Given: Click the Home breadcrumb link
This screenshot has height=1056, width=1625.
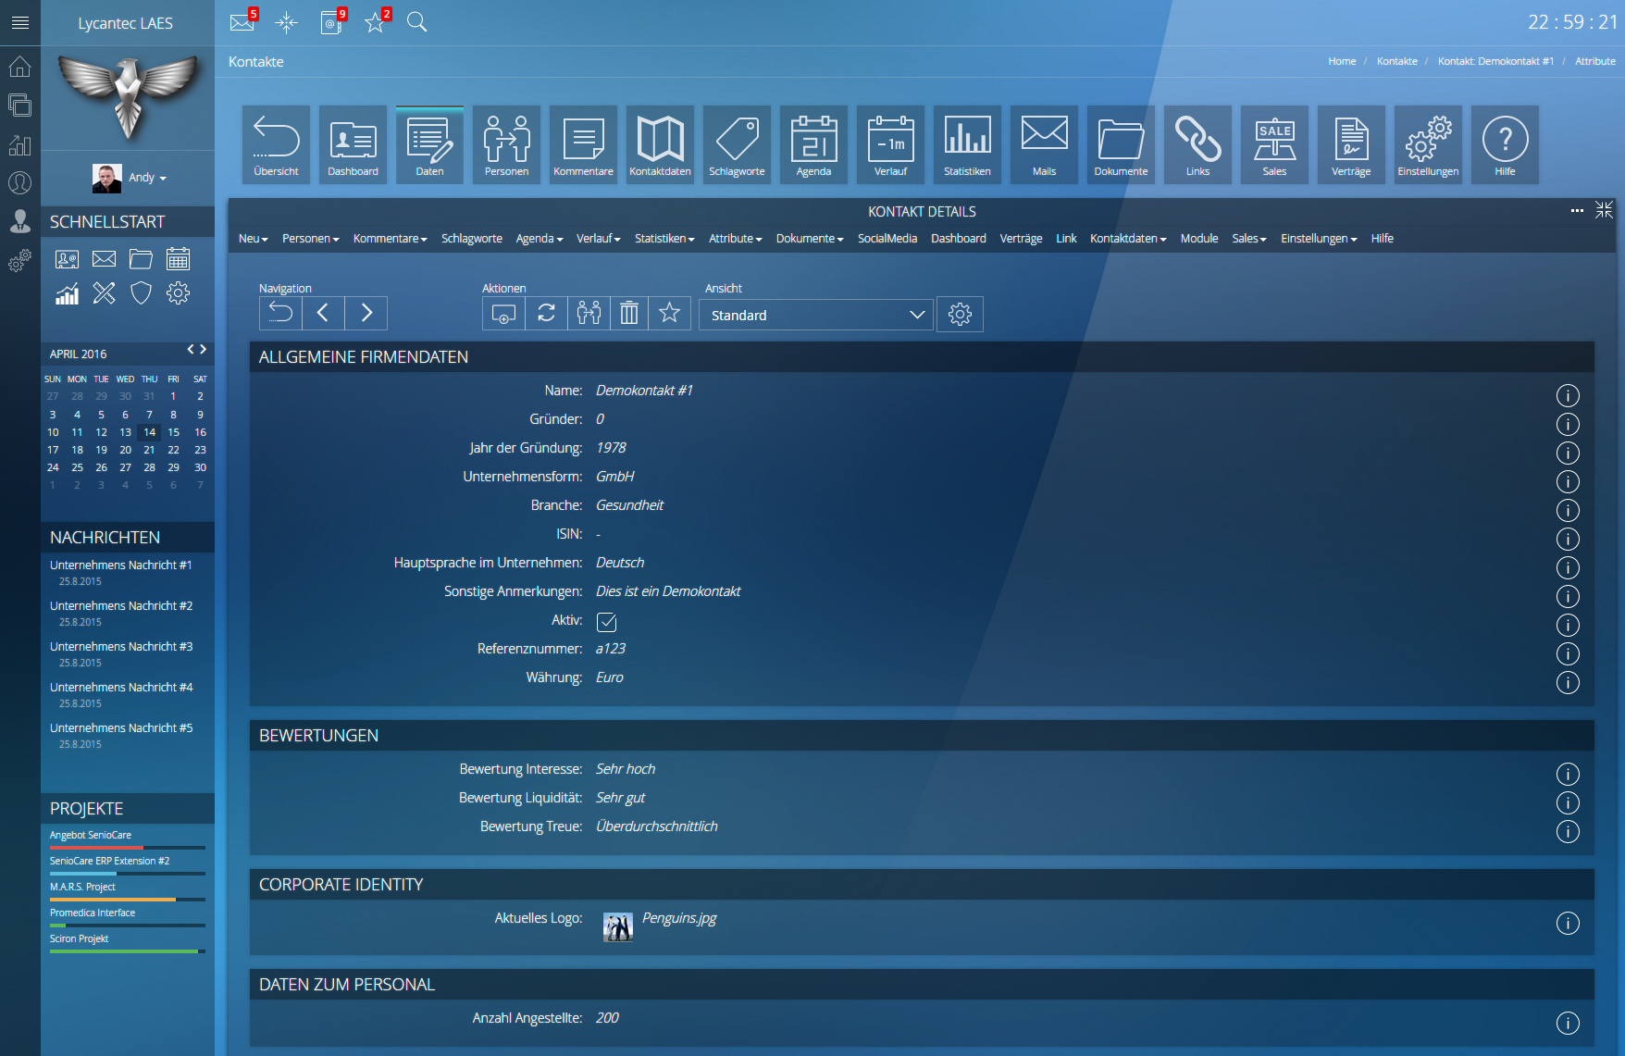Looking at the screenshot, I should [x=1341, y=61].
